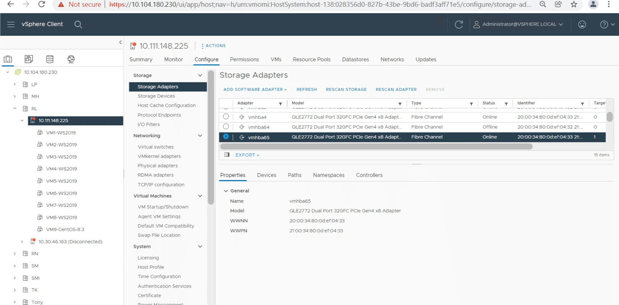This screenshot has height=305, width=619.
Task: Open the browser profile avatar icon
Action: point(593,4)
